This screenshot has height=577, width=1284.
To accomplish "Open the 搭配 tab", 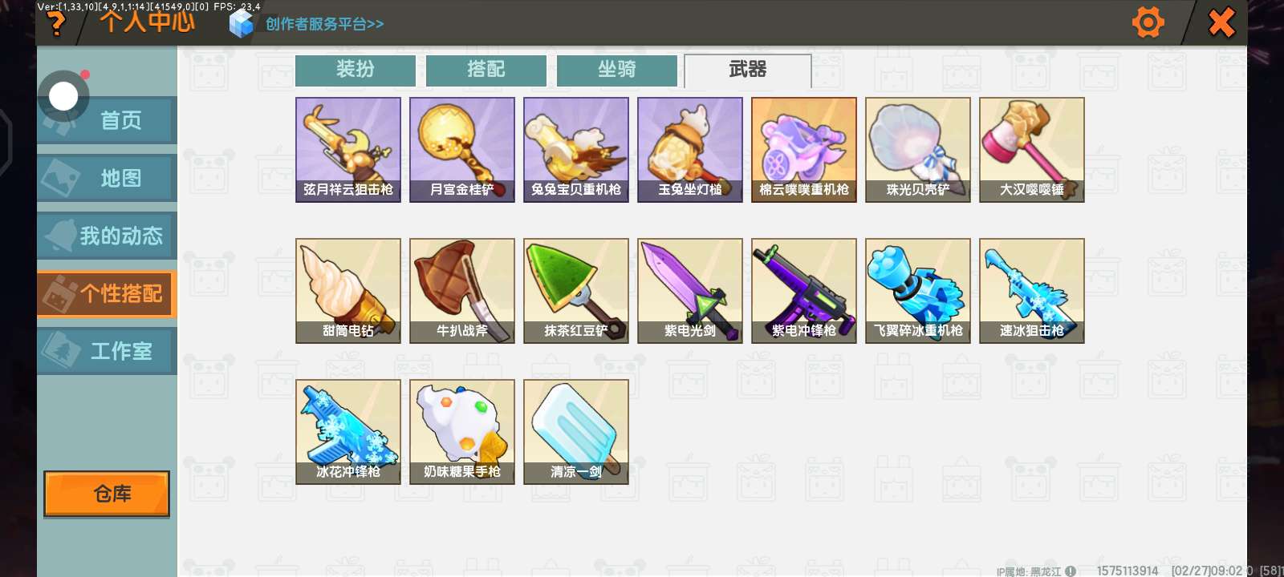I will pos(486,70).
